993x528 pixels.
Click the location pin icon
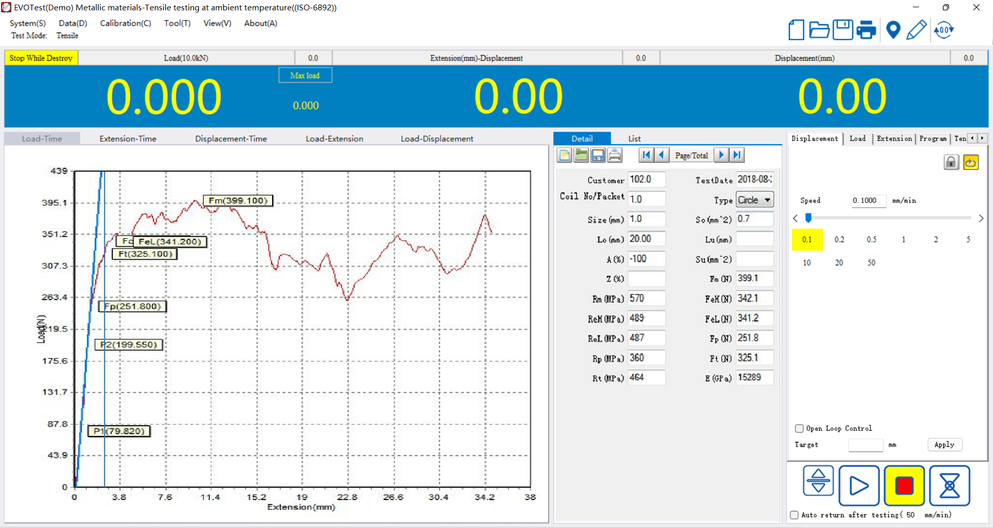point(893,30)
